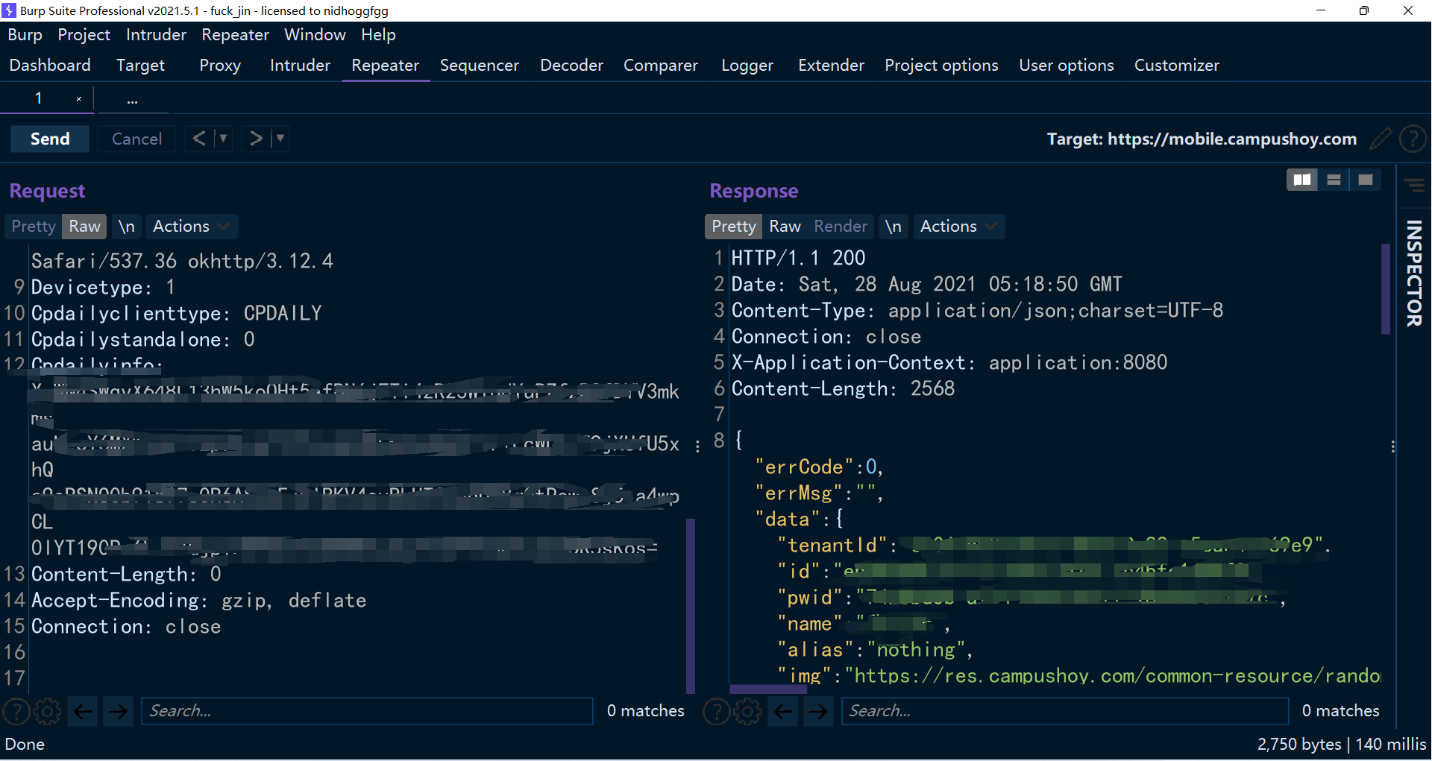Select side-by-side split layout icon

(1301, 180)
